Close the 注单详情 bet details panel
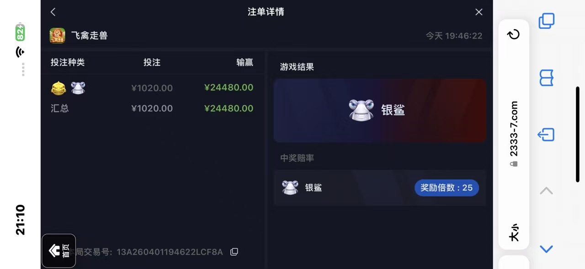The height and width of the screenshot is (269, 585). pos(479,12)
